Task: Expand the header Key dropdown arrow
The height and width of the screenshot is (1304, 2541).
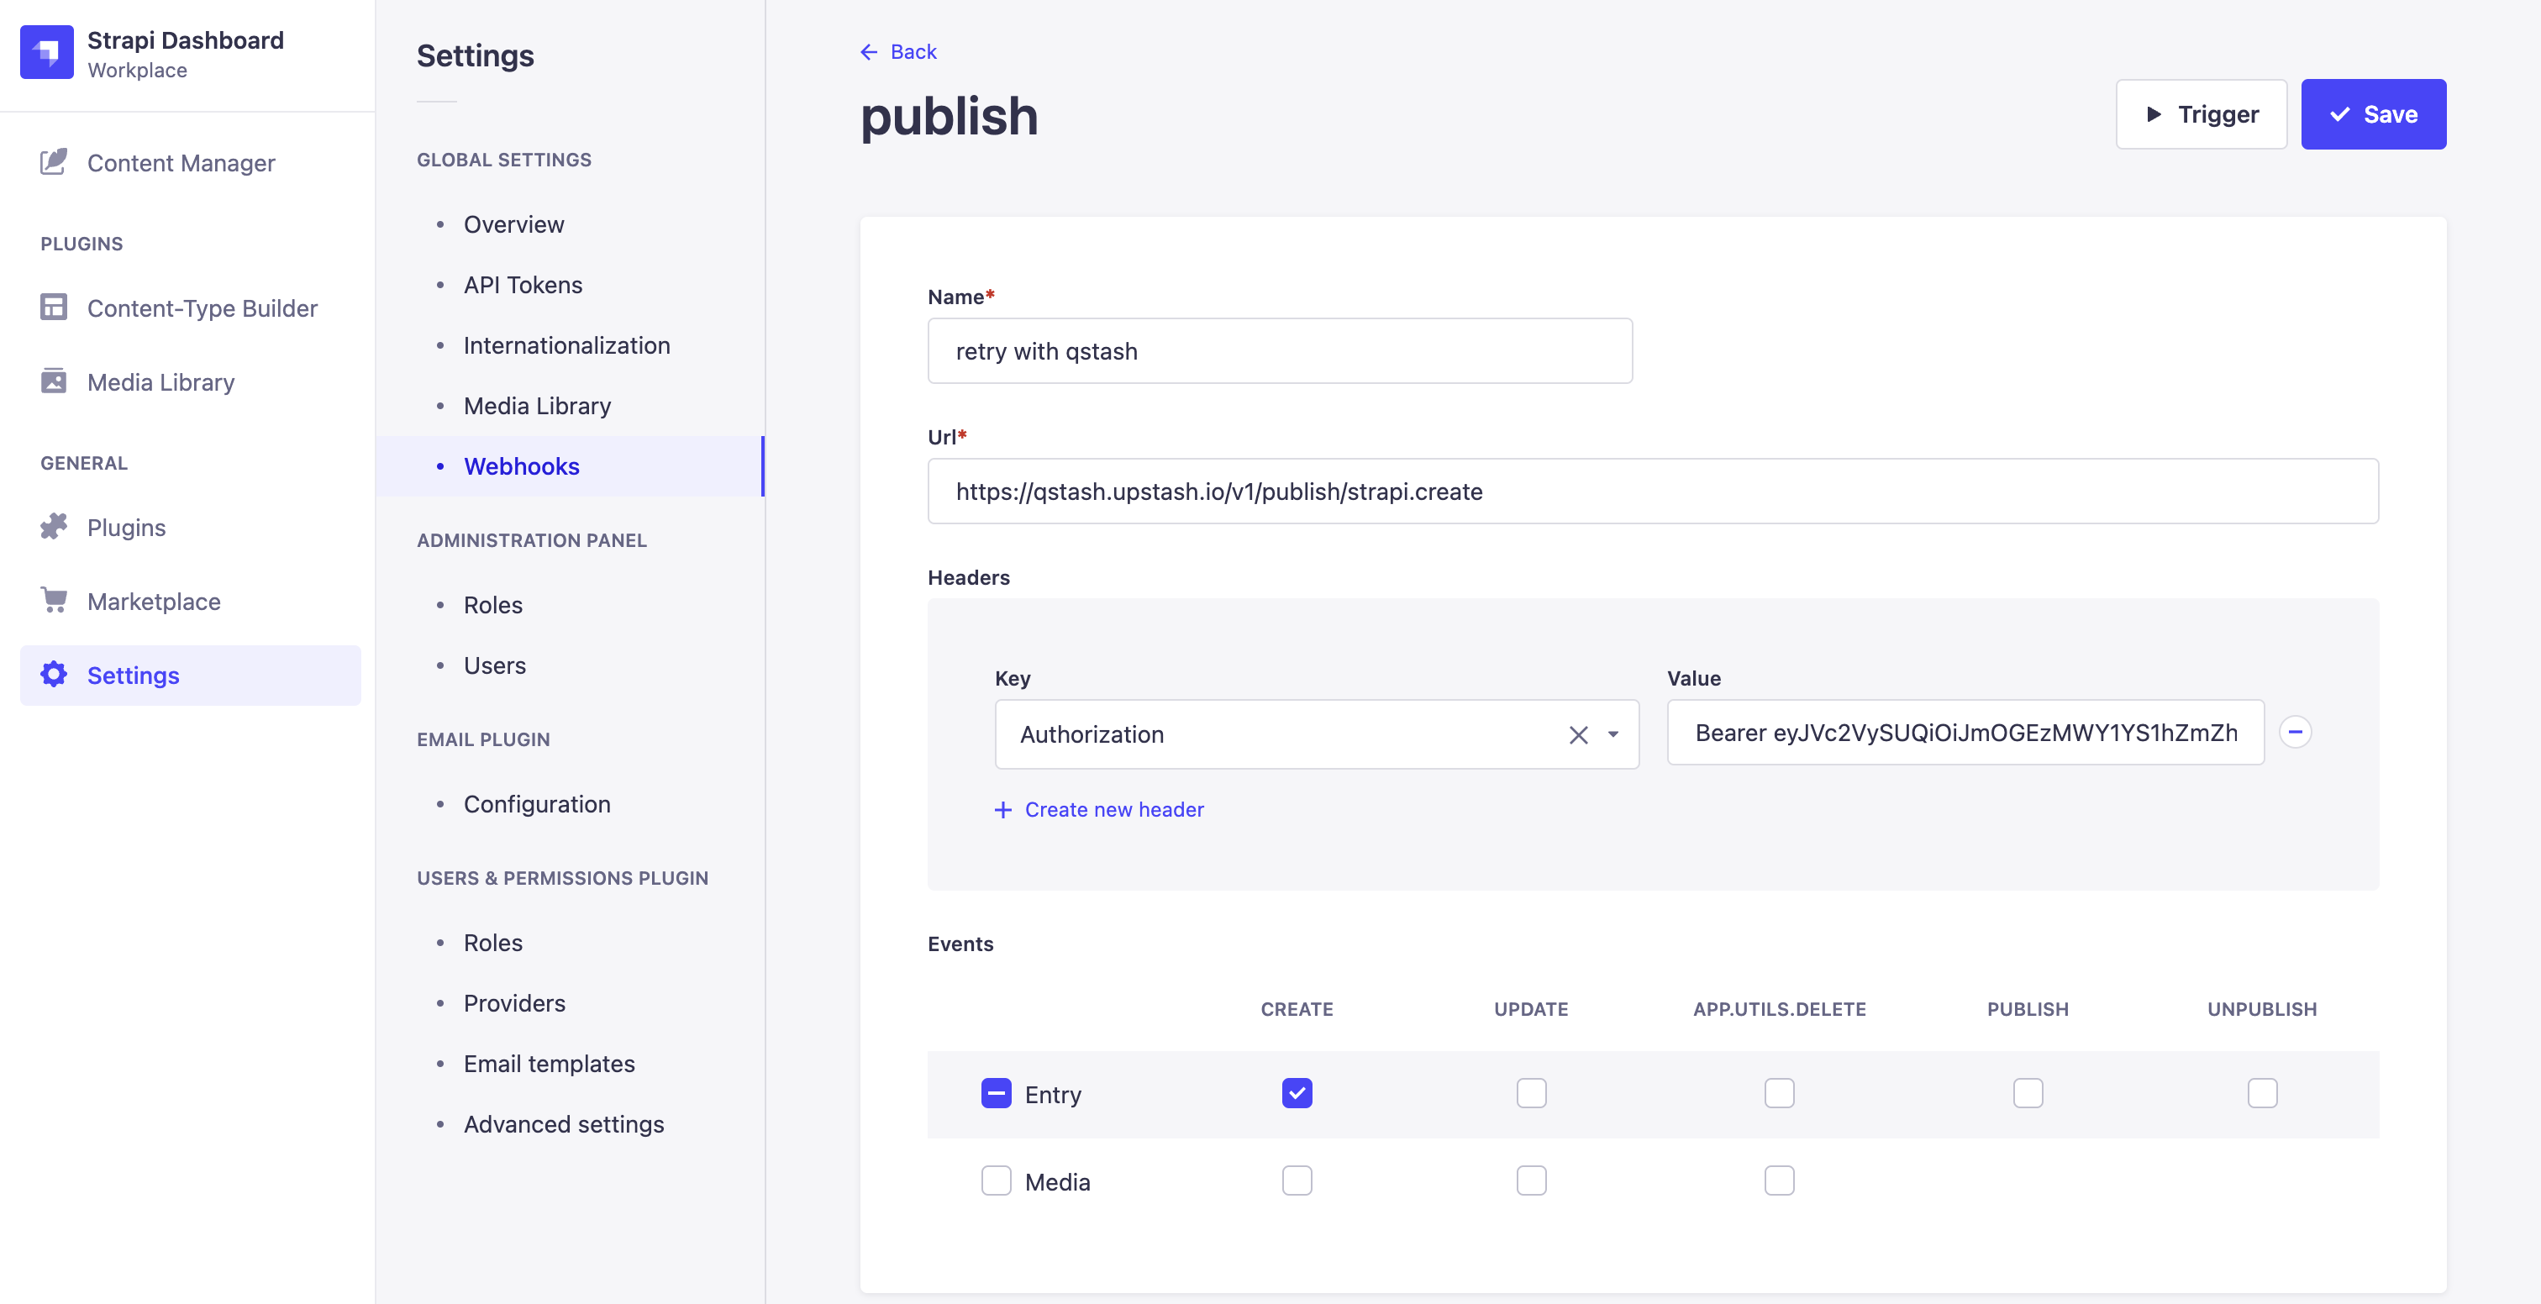Action: tap(1612, 735)
